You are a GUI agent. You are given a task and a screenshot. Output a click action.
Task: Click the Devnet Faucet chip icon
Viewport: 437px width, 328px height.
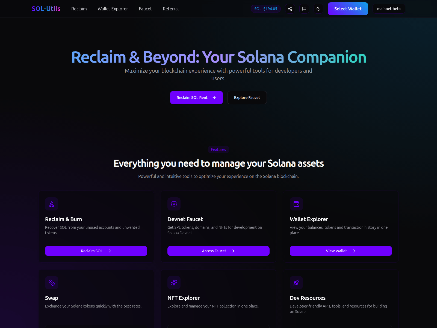(174, 204)
